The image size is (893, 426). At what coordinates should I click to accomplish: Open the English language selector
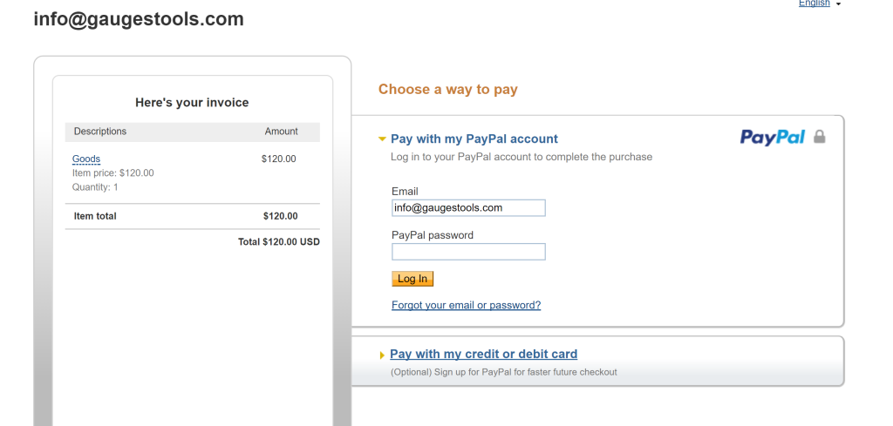[814, 3]
